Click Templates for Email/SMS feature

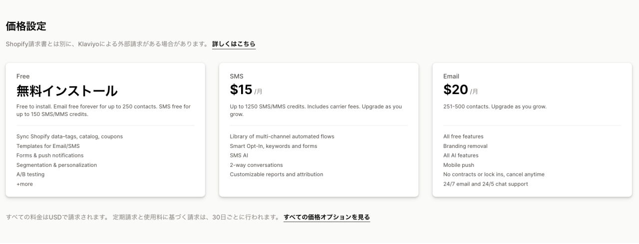tap(48, 146)
